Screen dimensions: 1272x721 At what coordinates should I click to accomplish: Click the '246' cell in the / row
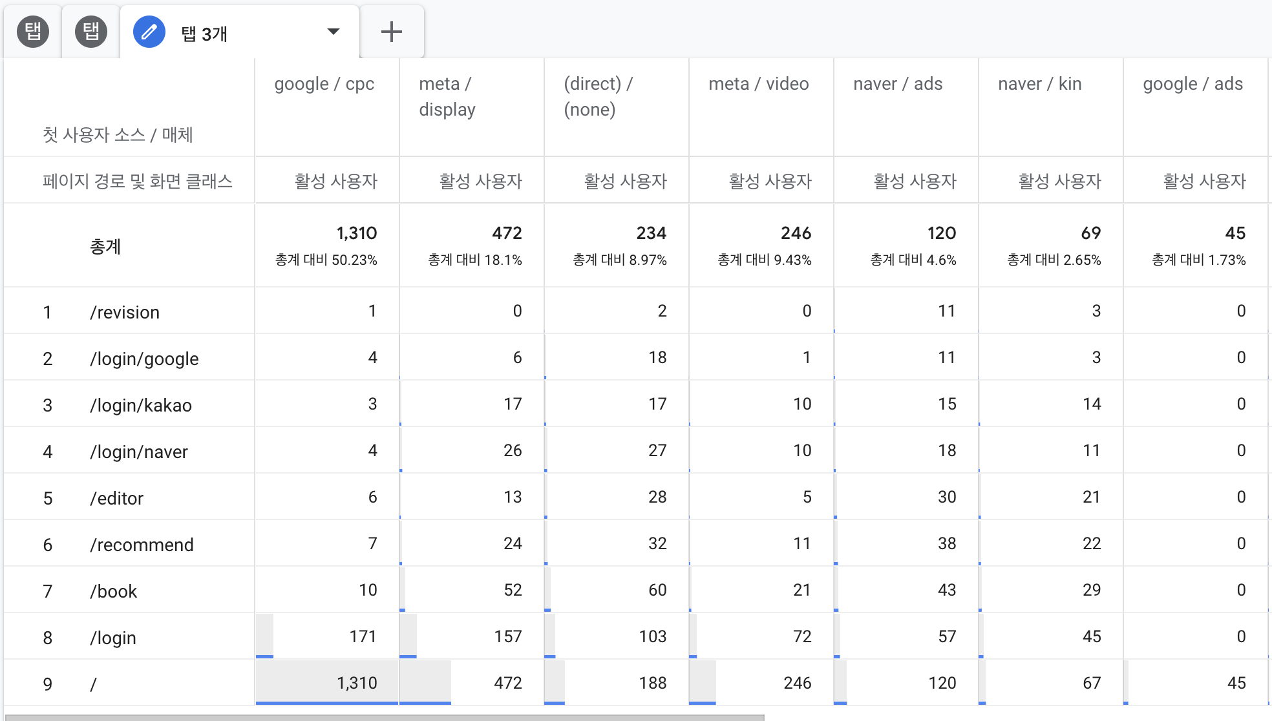[x=798, y=683]
